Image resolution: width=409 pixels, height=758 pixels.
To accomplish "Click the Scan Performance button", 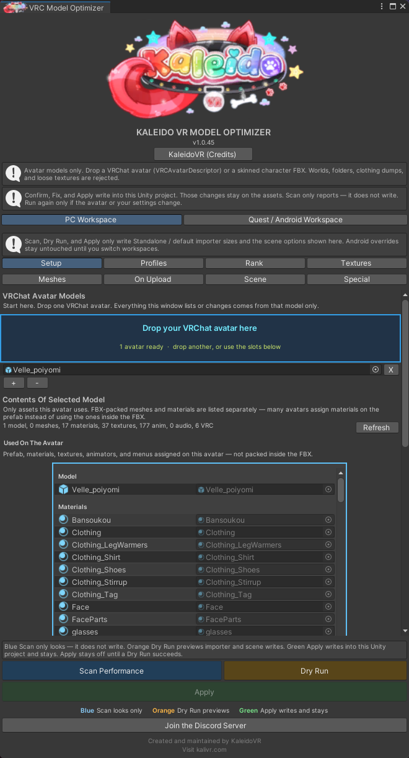I will (112, 671).
